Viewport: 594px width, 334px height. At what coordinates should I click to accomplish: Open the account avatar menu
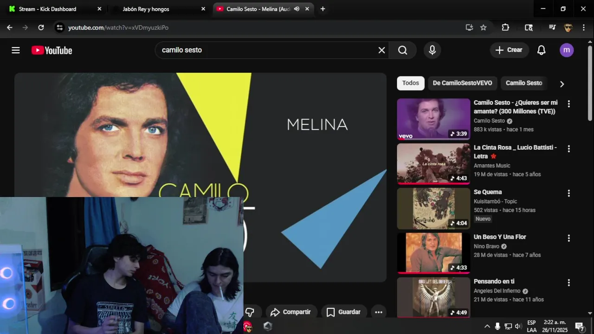tap(567, 50)
